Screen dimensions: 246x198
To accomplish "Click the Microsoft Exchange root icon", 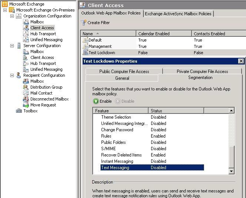I will click(x=5, y=4).
